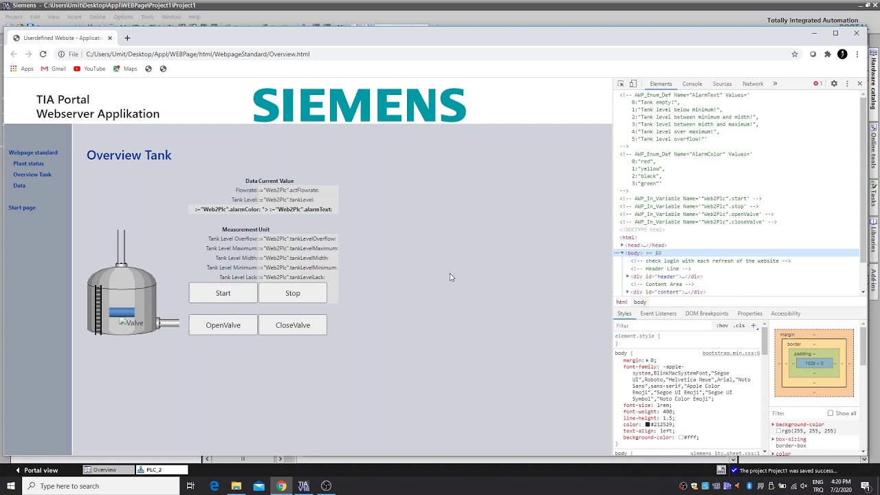This screenshot has width=880, height=495.
Task: Reload the page with browser refresh icon
Action: coord(43,54)
